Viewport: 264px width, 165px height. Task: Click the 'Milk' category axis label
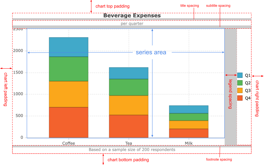[x=189, y=143]
